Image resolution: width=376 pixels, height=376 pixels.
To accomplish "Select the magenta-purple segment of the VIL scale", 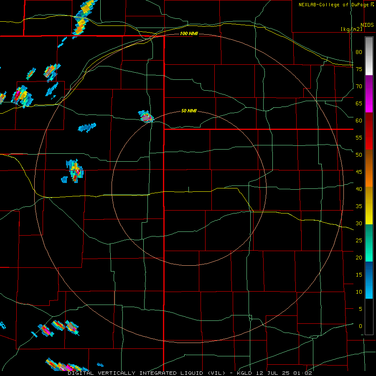I will 369,94.
